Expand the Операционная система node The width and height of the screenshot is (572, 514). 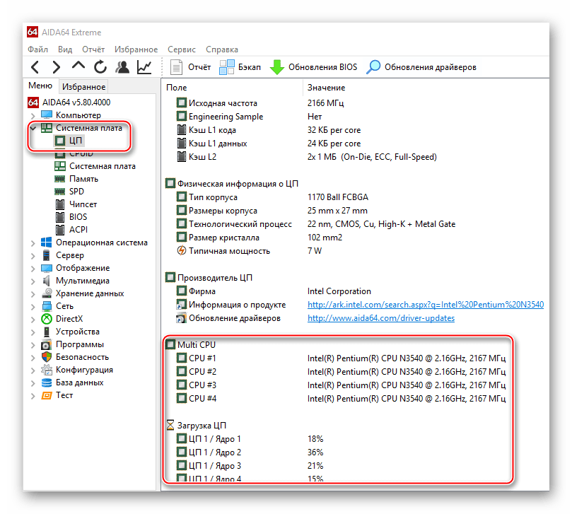tap(33, 243)
